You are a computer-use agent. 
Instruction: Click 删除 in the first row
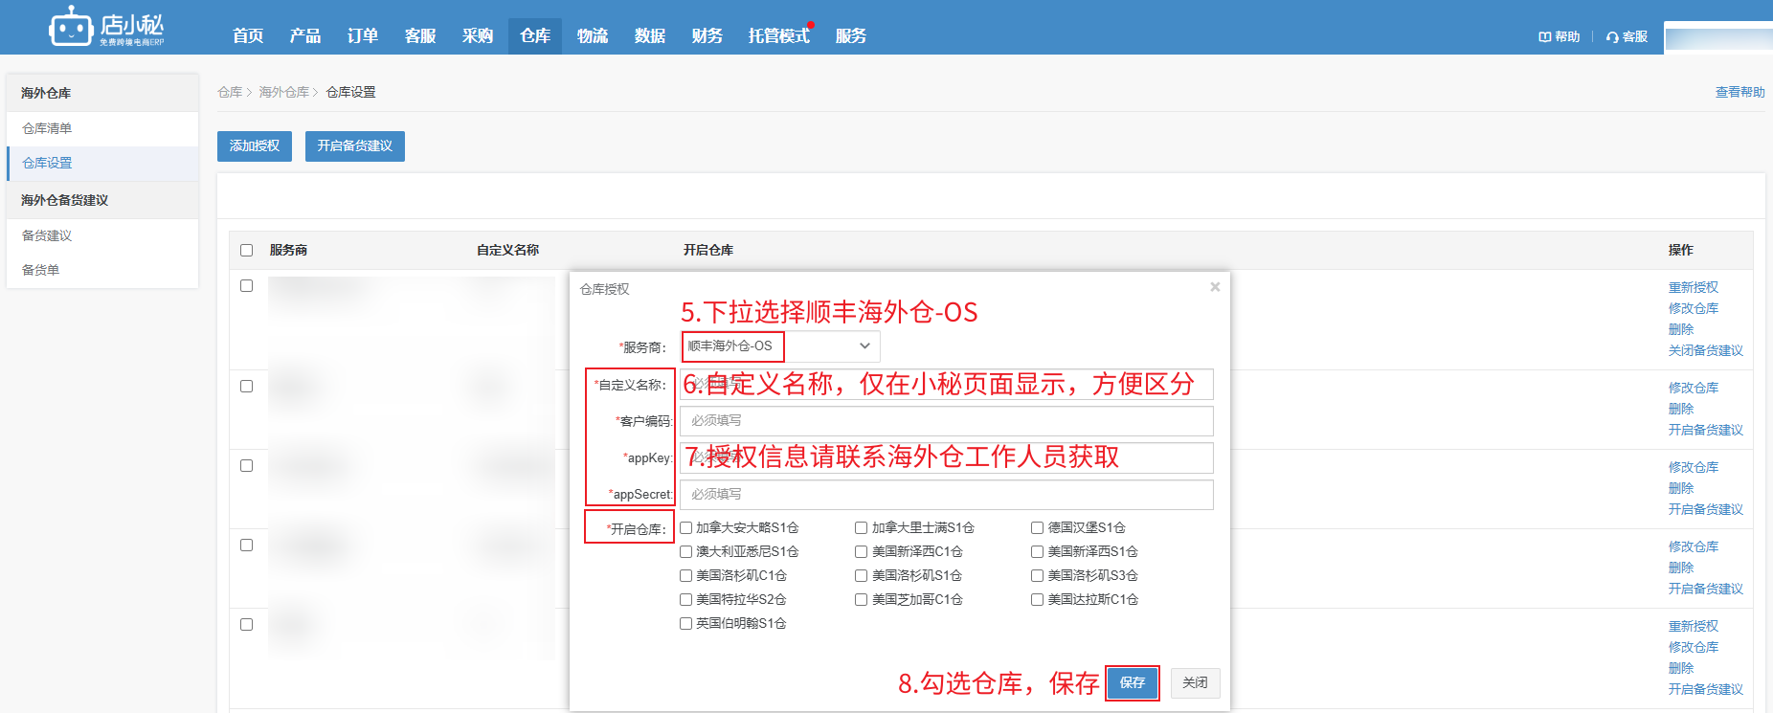[1681, 329]
